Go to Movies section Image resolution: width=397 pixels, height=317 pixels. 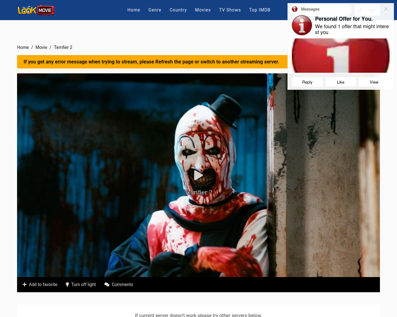pos(203,10)
